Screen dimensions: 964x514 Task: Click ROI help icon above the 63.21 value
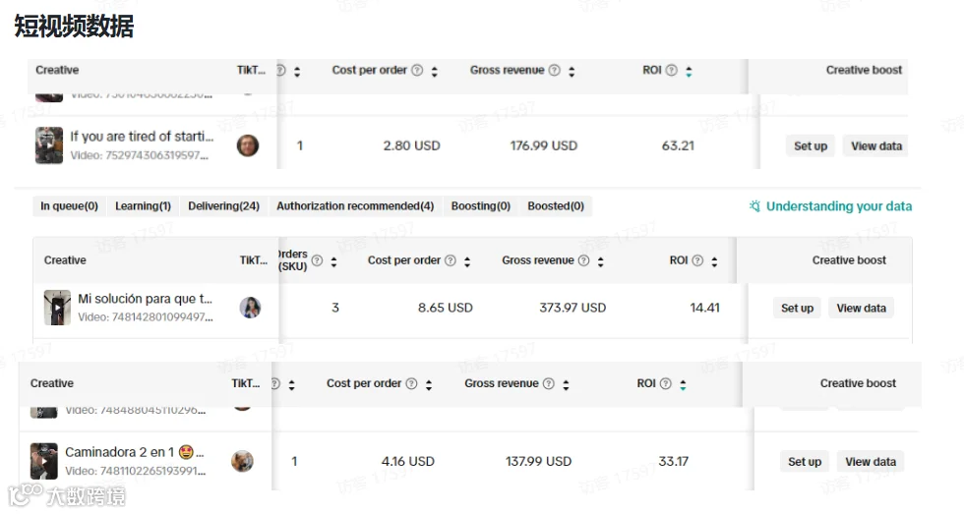click(x=671, y=71)
